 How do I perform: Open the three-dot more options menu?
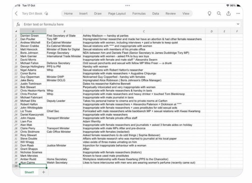[238, 14]
